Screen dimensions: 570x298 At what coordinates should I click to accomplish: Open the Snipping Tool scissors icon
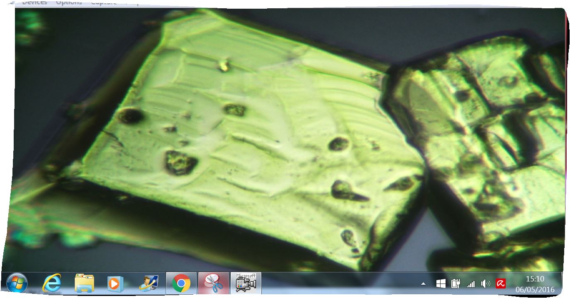point(214,284)
